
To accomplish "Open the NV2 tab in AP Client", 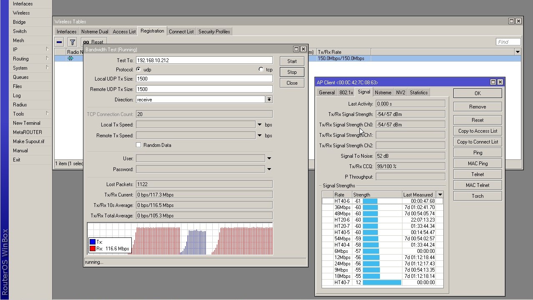I will click(400, 93).
